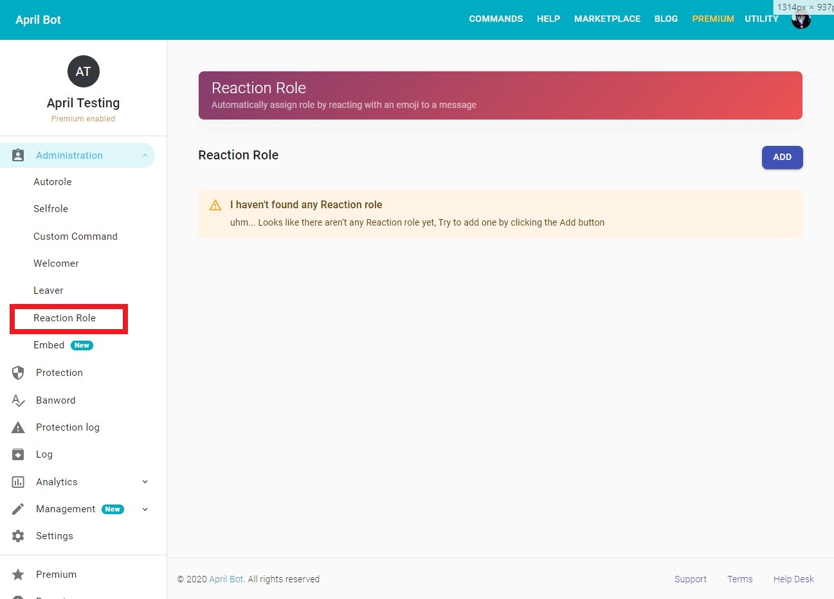Select Custom Command in the sidebar
The height and width of the screenshot is (599, 834).
[x=75, y=237]
